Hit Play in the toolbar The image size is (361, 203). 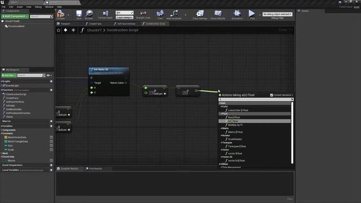tap(252, 15)
